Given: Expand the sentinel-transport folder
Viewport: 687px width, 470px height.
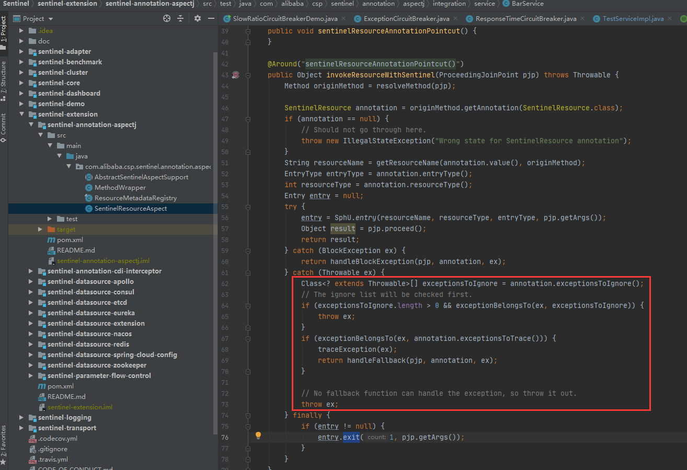Looking at the screenshot, I should point(22,428).
